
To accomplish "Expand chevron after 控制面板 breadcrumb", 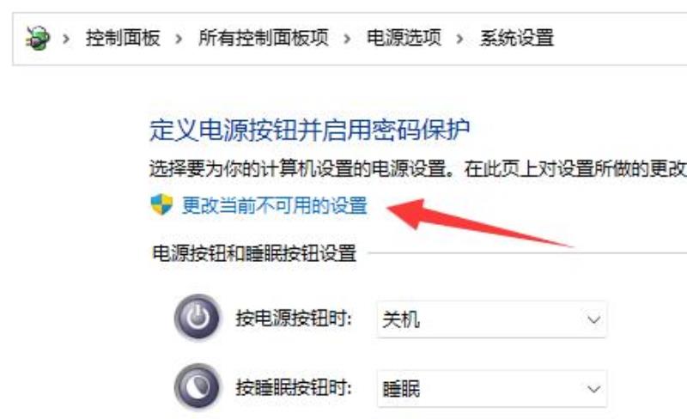I will (x=179, y=39).
